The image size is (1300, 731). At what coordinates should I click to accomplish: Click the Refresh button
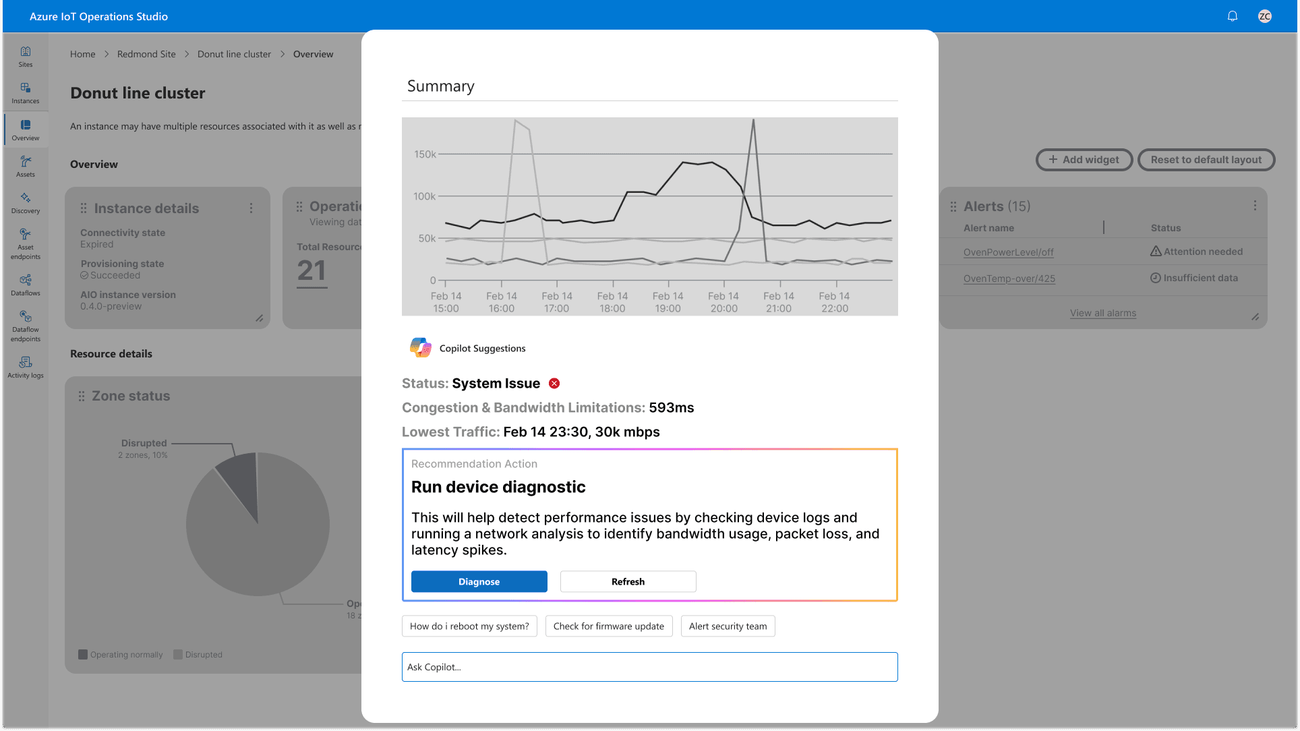tap(628, 581)
